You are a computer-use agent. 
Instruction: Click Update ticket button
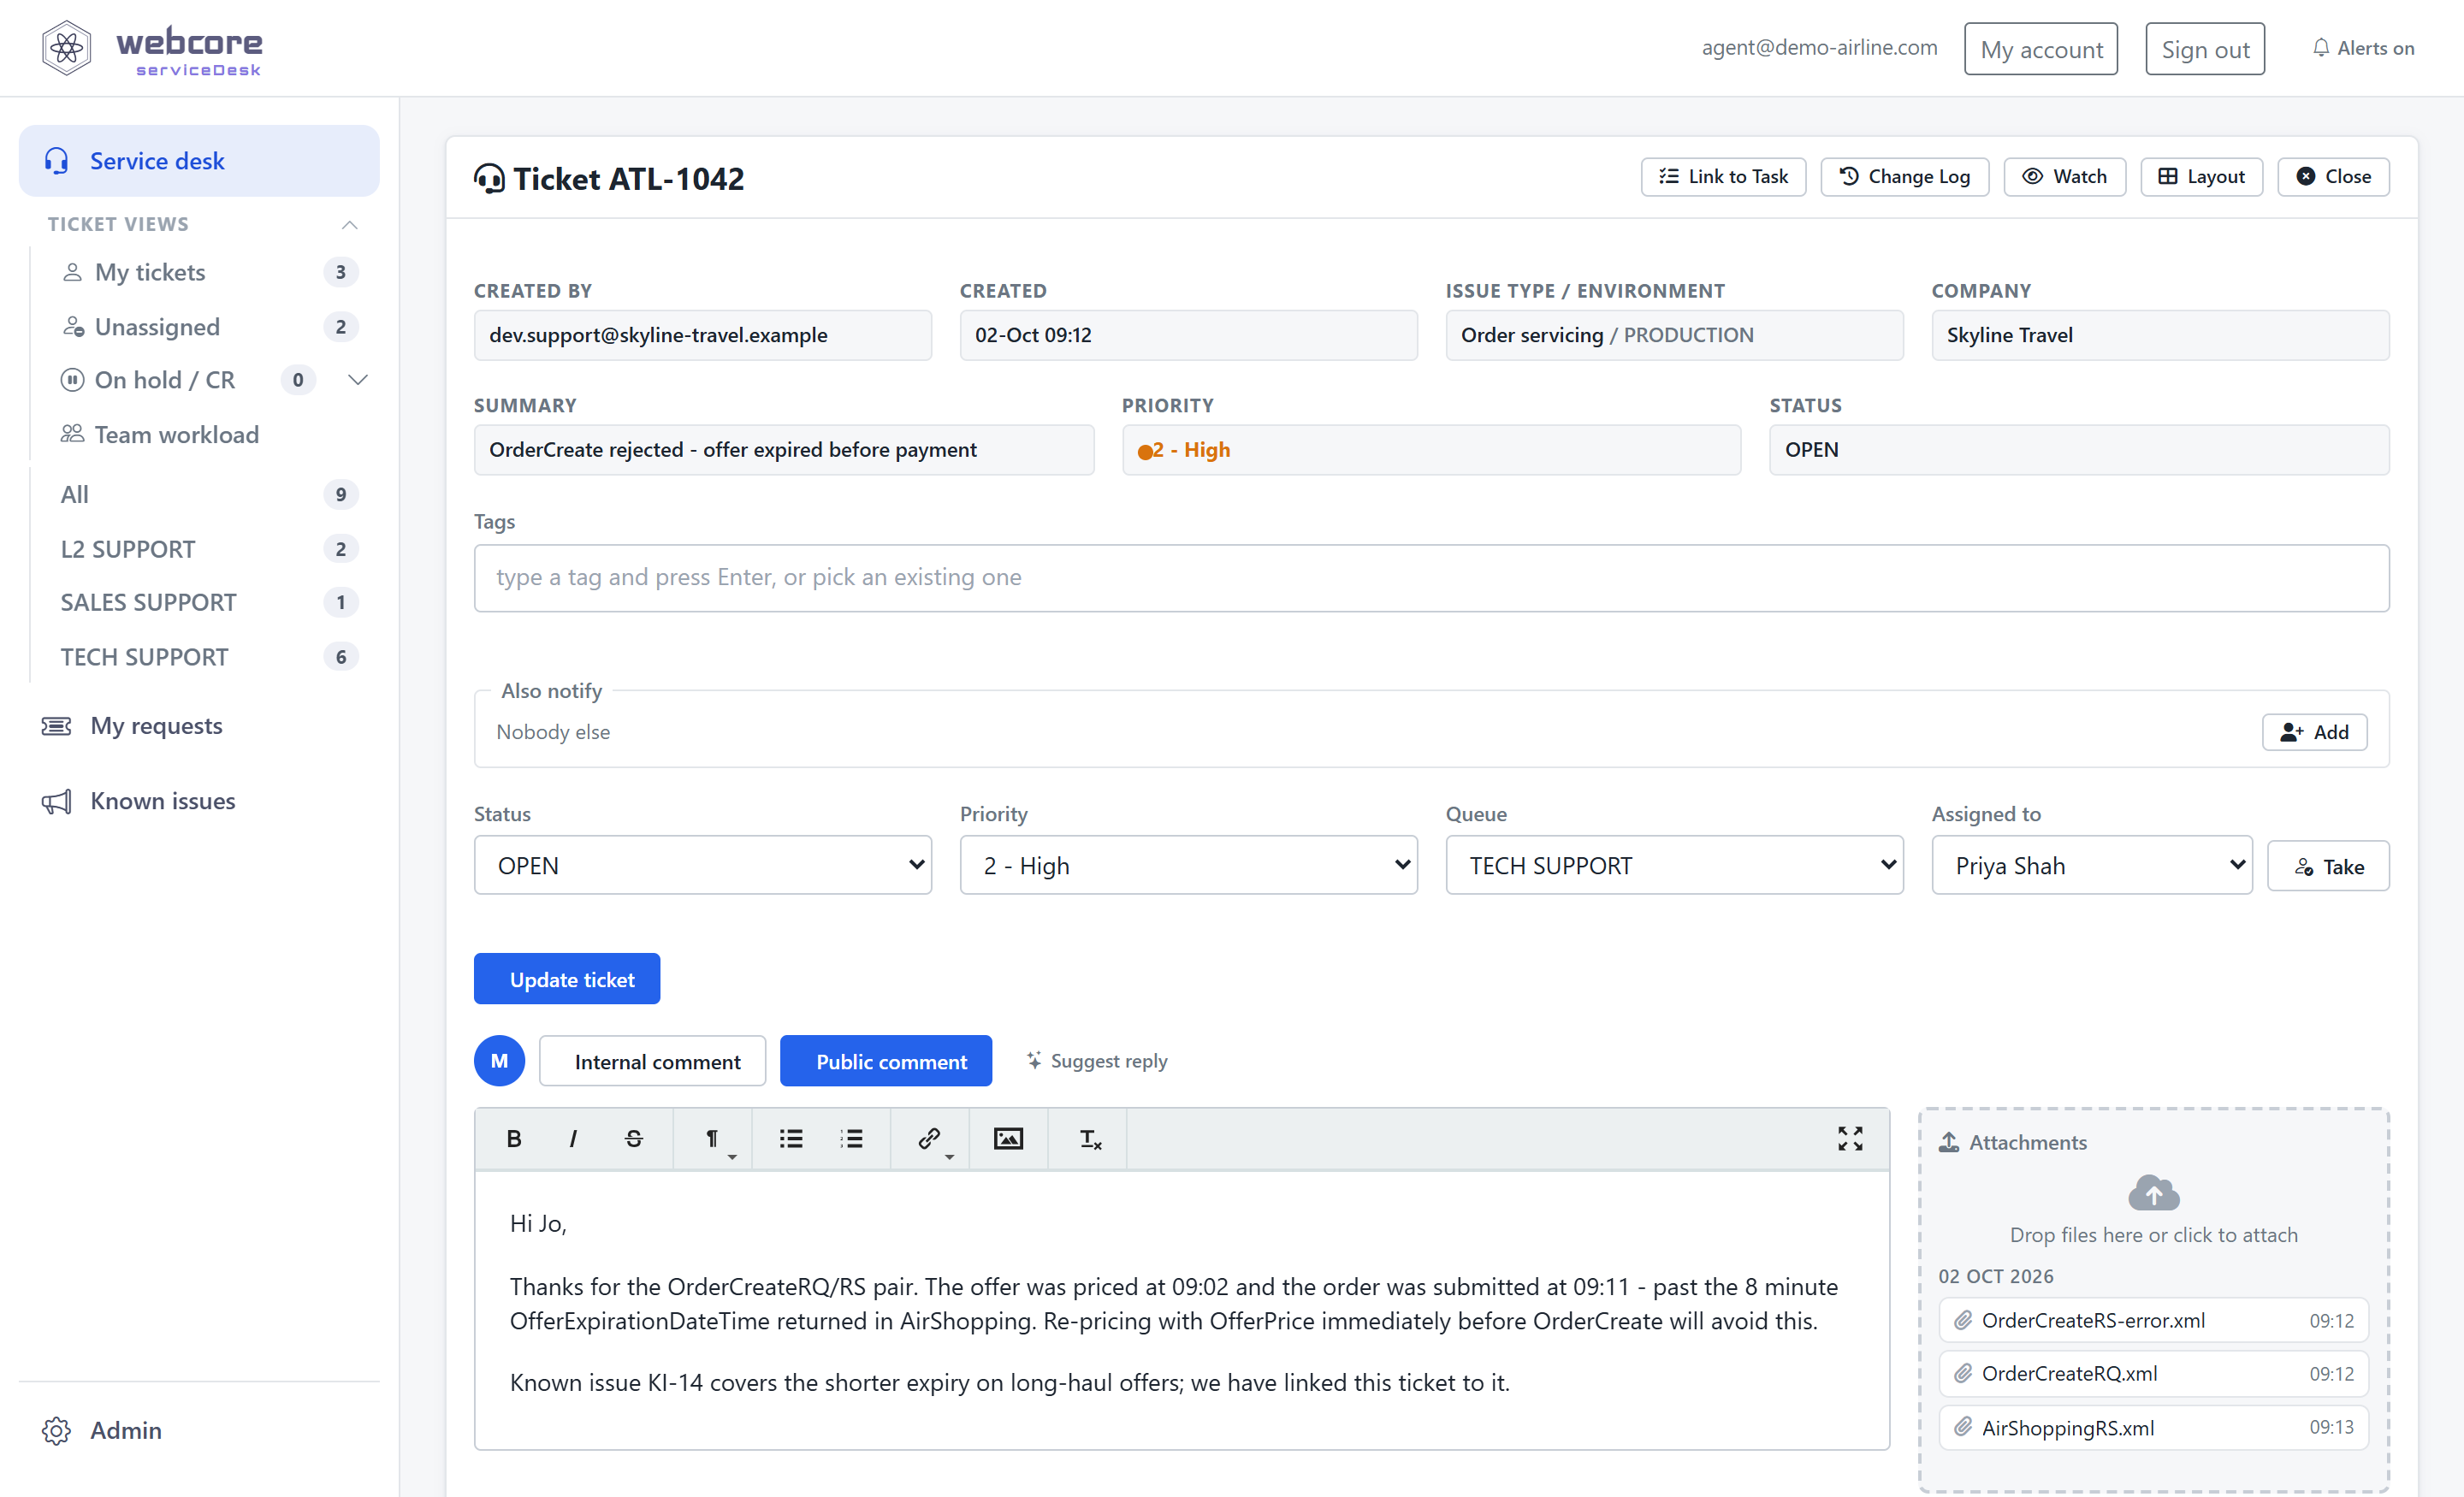tap(566, 978)
